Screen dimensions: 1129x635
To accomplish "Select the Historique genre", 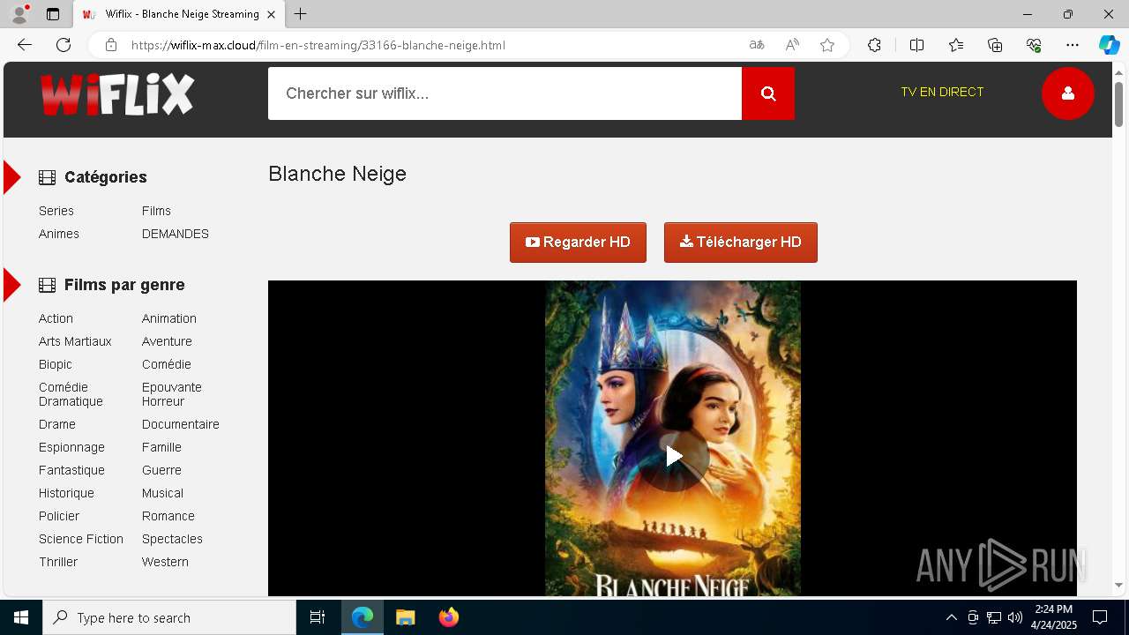I will click(x=66, y=493).
